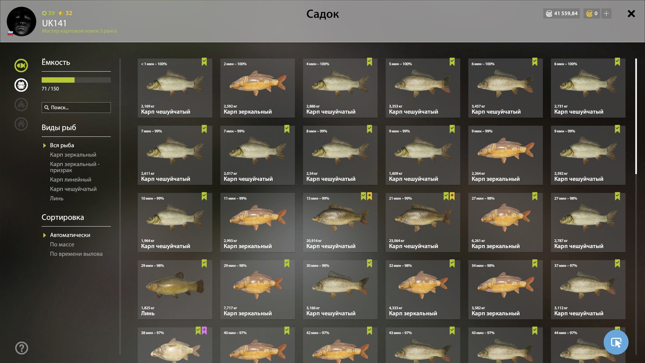The image size is (645, 363).
Task: Select the fish keepnet sidebar icon
Action: [x=21, y=66]
